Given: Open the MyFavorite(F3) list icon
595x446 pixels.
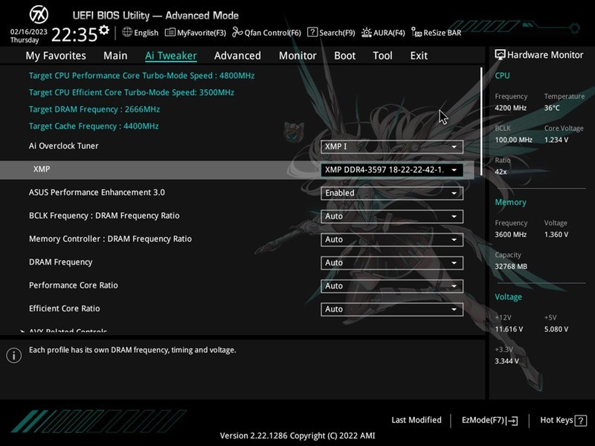Looking at the screenshot, I should click(170, 33).
